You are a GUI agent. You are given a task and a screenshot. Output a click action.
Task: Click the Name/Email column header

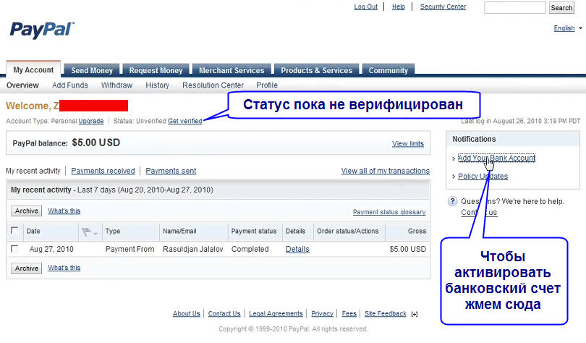179,231
